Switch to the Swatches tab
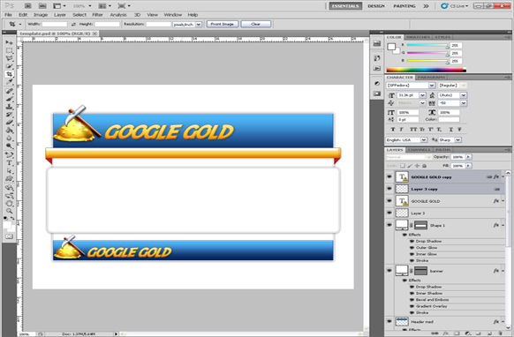The width and height of the screenshot is (514, 337). click(x=418, y=37)
